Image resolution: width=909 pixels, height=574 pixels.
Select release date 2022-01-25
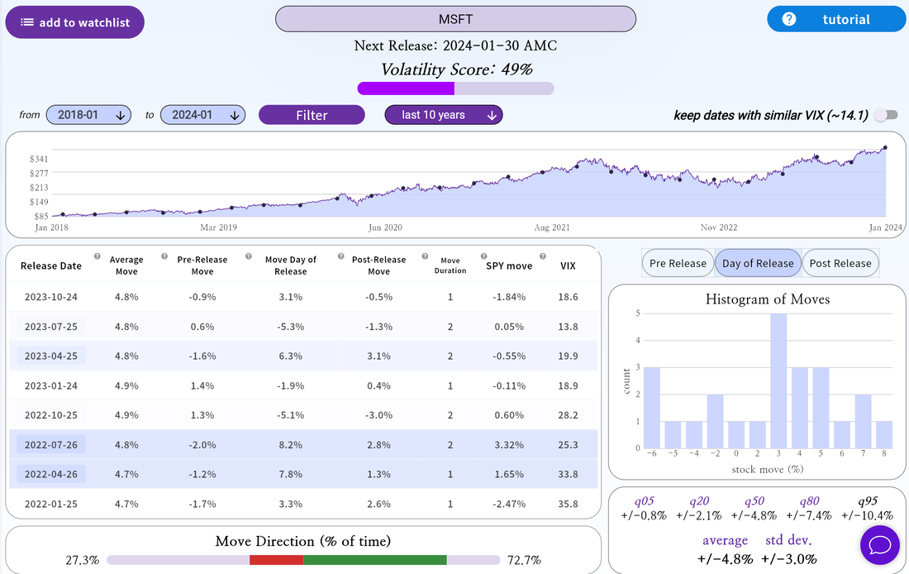[51, 504]
